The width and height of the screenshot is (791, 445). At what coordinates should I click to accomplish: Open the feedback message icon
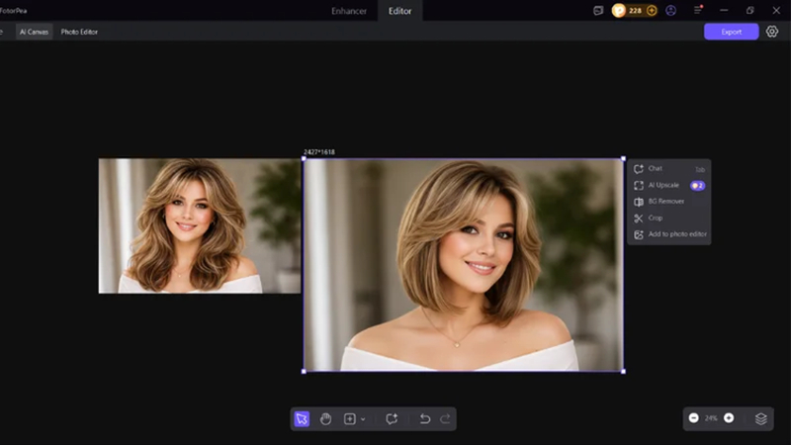coord(598,10)
